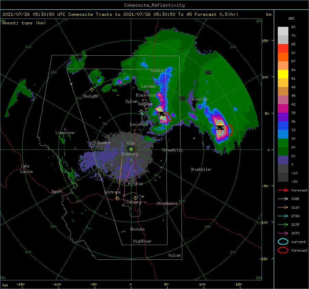Click the cyan 27ZW track line near Innisfail
Viewport: 309px width, 289px height.
click(x=142, y=118)
